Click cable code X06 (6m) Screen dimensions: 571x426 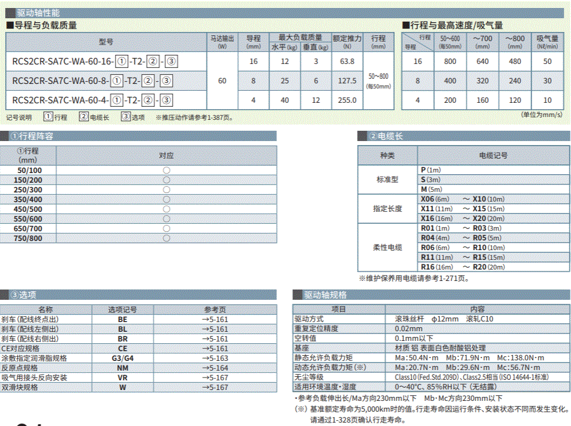[x=435, y=199]
